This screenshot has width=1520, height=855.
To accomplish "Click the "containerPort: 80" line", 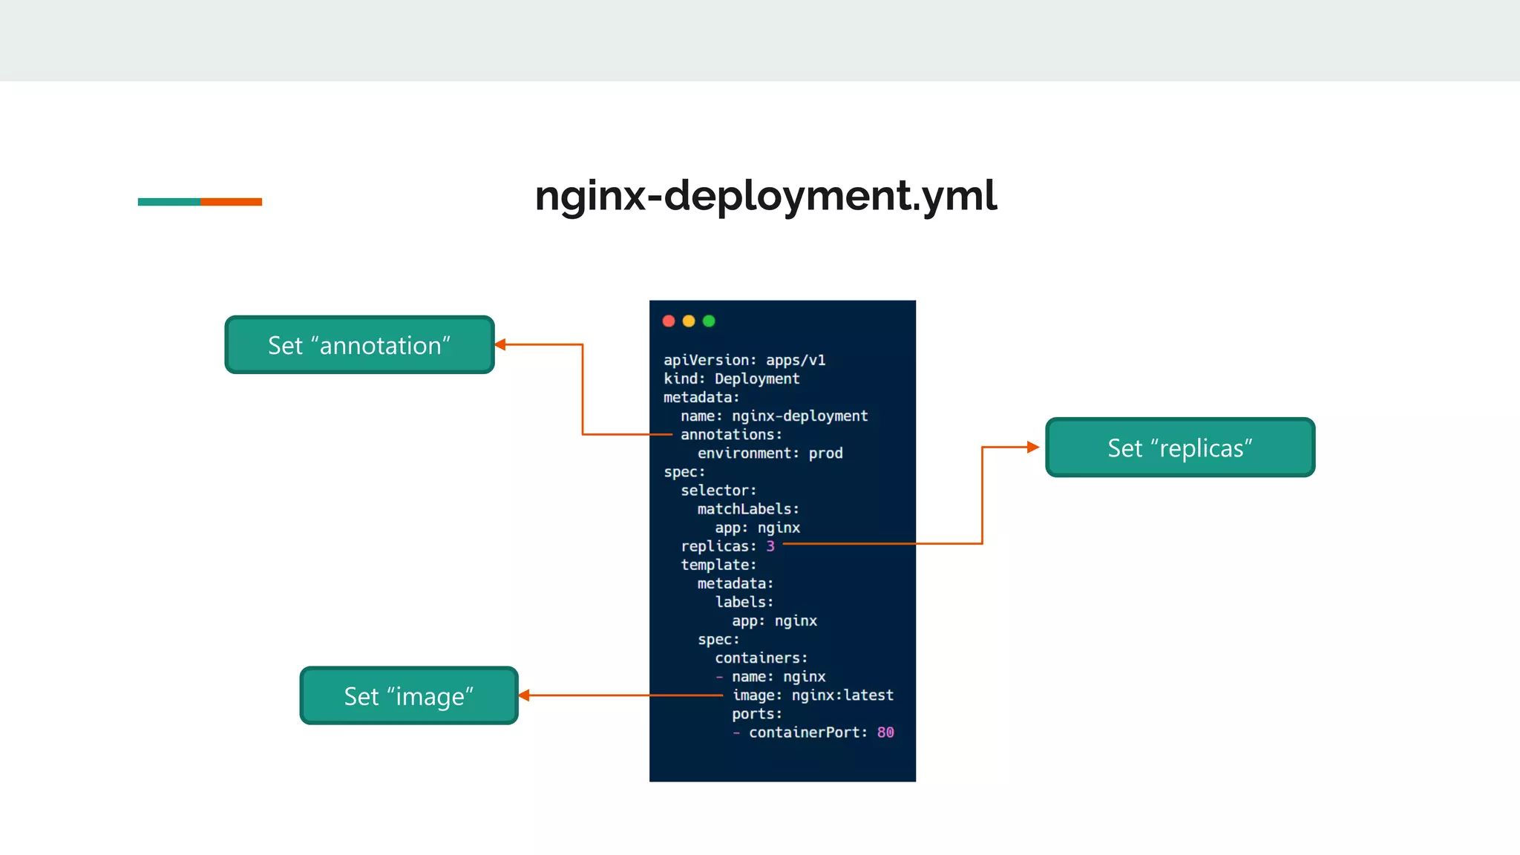I will click(822, 733).
